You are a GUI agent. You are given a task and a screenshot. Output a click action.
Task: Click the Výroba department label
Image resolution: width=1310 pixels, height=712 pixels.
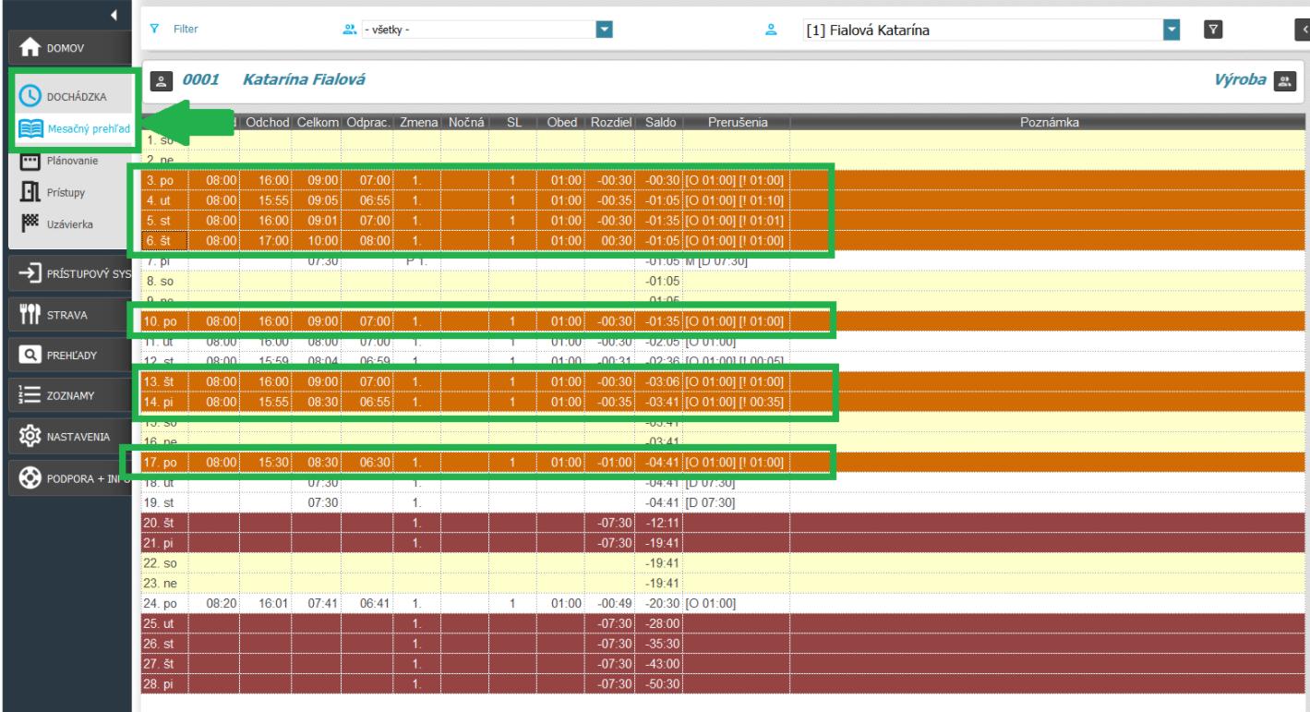pyautogui.click(x=1240, y=80)
